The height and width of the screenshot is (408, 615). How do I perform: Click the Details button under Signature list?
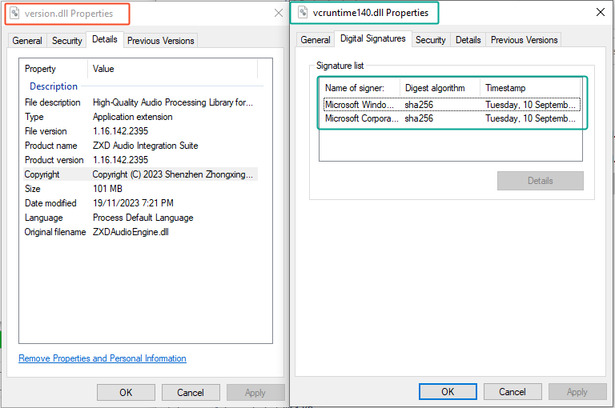point(540,181)
